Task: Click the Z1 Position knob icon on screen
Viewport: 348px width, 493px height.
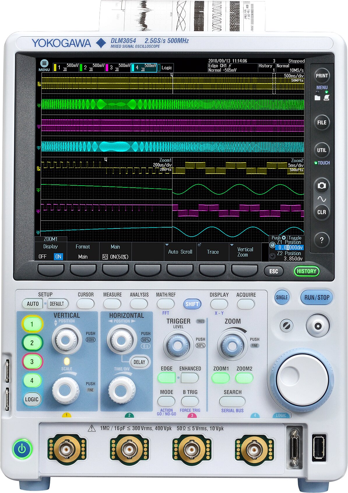Action: pos(272,245)
